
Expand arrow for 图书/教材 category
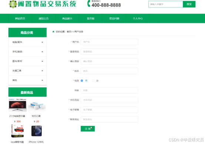(x=42, y=61)
